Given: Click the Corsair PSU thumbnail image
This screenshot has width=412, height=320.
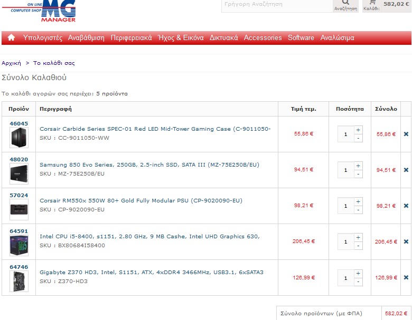Looking at the screenshot, I should [19, 209].
